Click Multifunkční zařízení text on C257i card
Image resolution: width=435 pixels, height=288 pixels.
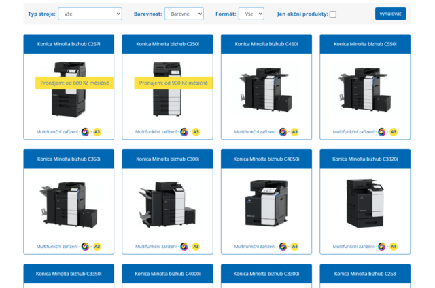[57, 132]
